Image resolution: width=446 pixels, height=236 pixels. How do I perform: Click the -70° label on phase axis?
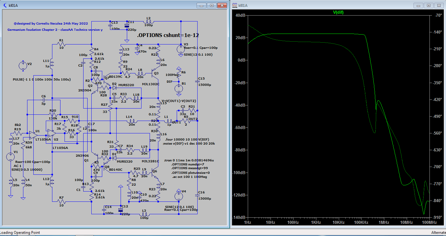tap(439, 15)
